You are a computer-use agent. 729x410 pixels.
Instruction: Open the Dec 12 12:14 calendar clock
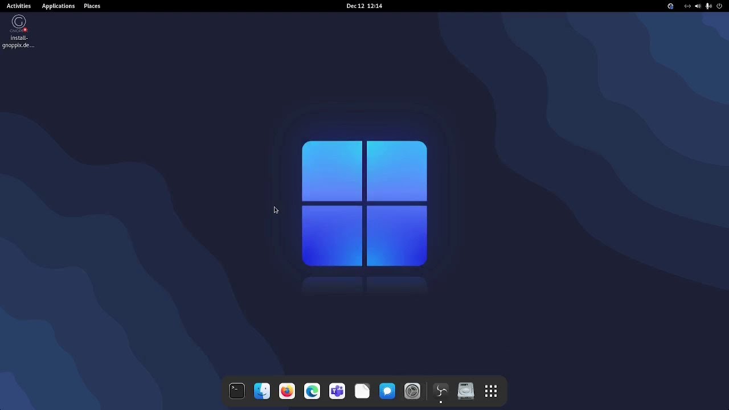364,6
